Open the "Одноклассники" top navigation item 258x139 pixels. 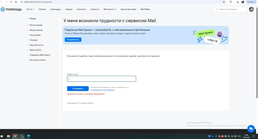point(128,9)
